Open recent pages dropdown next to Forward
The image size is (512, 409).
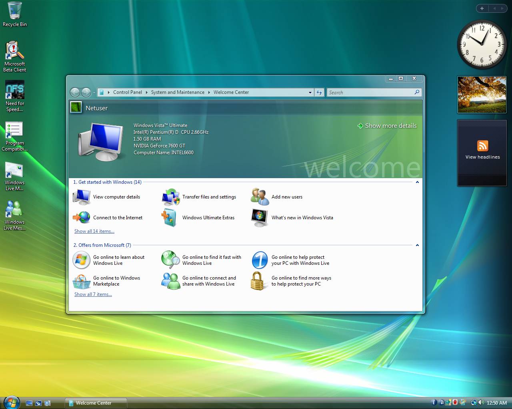(94, 93)
